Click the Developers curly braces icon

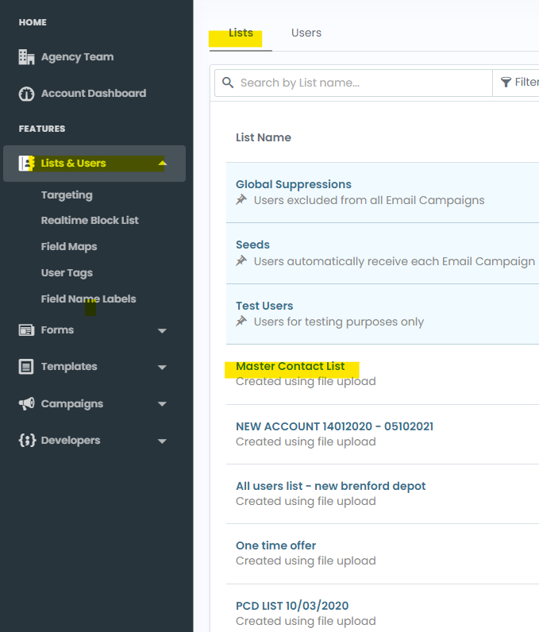tap(27, 440)
